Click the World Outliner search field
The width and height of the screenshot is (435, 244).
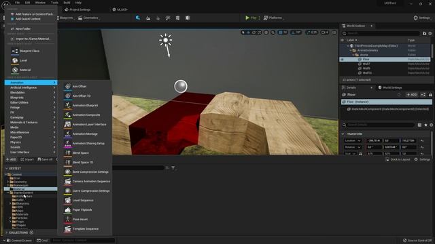point(381,33)
